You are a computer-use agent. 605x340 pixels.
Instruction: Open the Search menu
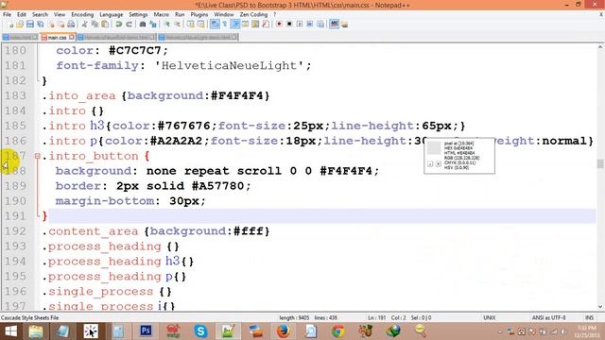pos(40,15)
